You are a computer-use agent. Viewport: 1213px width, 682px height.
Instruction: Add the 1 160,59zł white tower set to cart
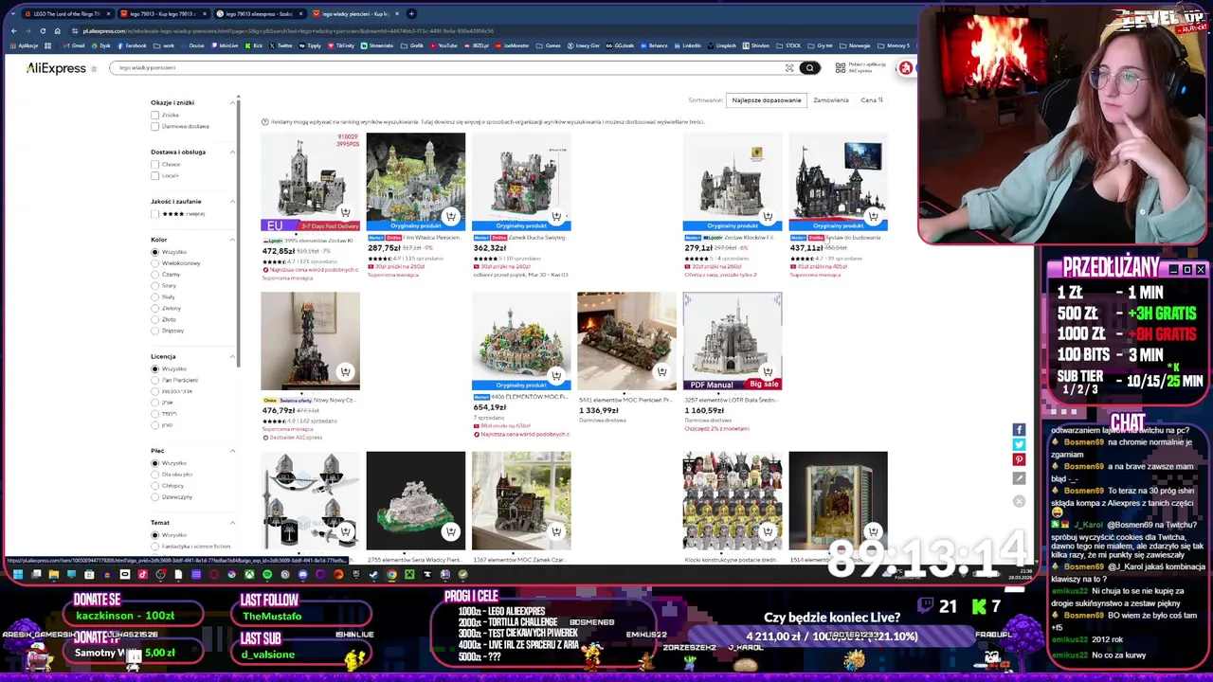pos(767,372)
